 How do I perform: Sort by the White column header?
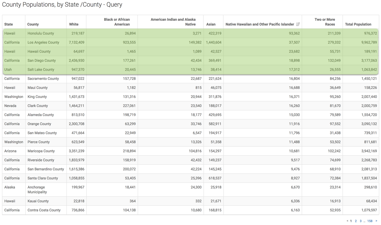point(74,24)
